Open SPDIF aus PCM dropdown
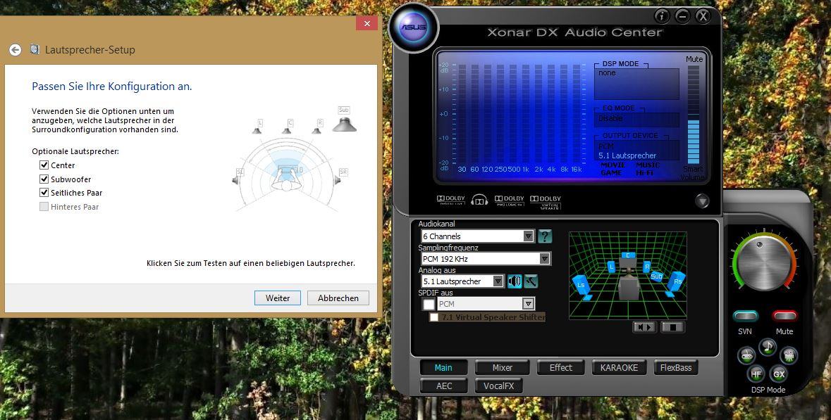Screen dimensions: 831x420 pos(486,304)
